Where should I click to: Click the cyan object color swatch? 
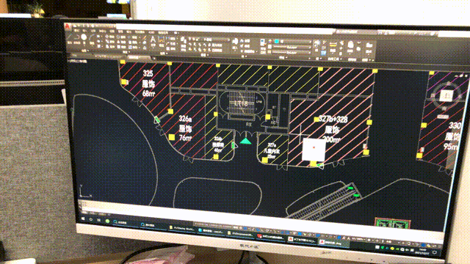click(276, 41)
